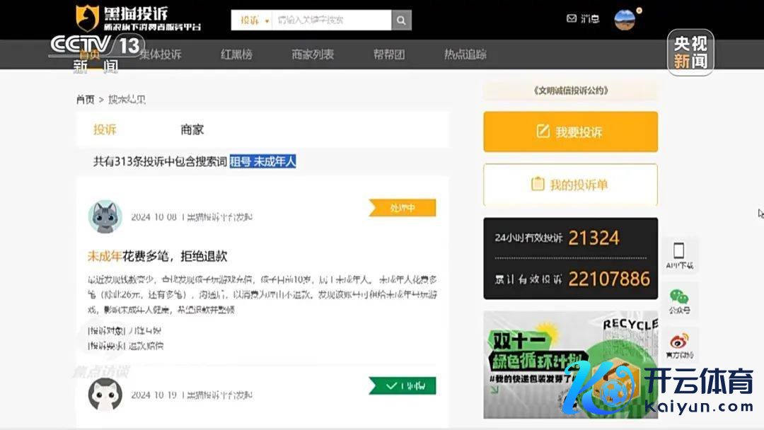The width and height of the screenshot is (764, 430).
Task: Open 我的投诉单 button
Action: (570, 185)
